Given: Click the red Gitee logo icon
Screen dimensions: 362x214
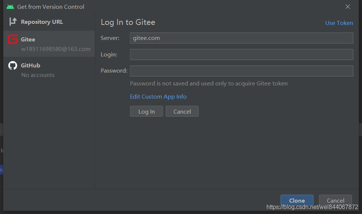Looking at the screenshot, I should click(x=13, y=39).
